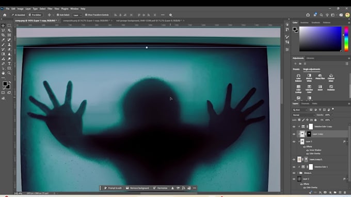351x197 pixels.
Task: Toggle Inner Shadow effect visibility
Action: (308, 150)
